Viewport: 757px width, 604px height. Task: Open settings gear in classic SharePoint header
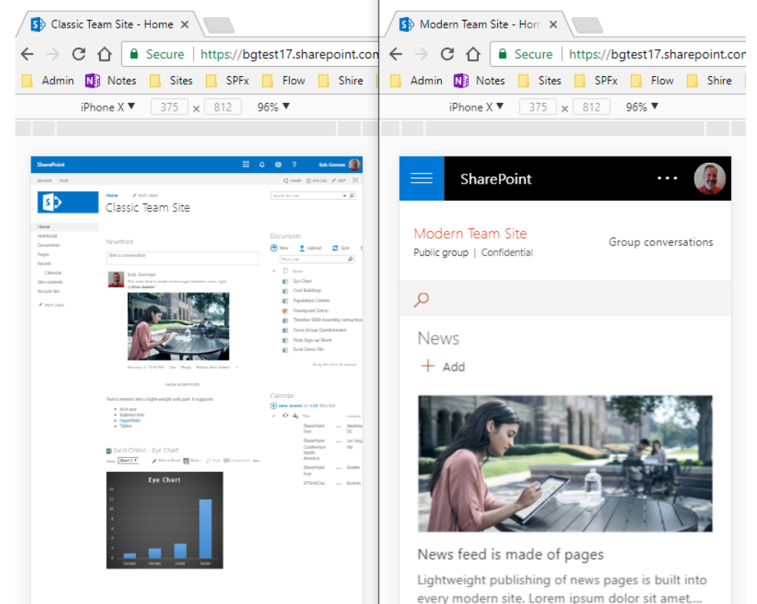(278, 164)
